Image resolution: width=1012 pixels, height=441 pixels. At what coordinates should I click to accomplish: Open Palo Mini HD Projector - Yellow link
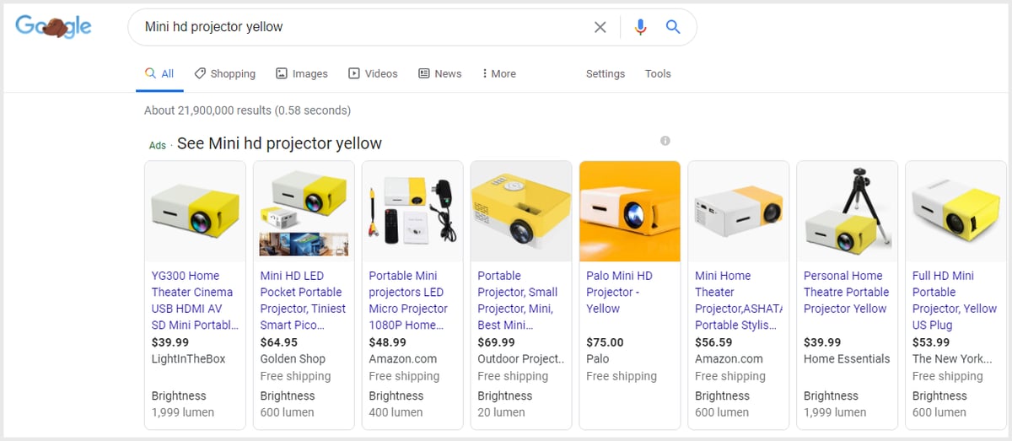point(620,292)
